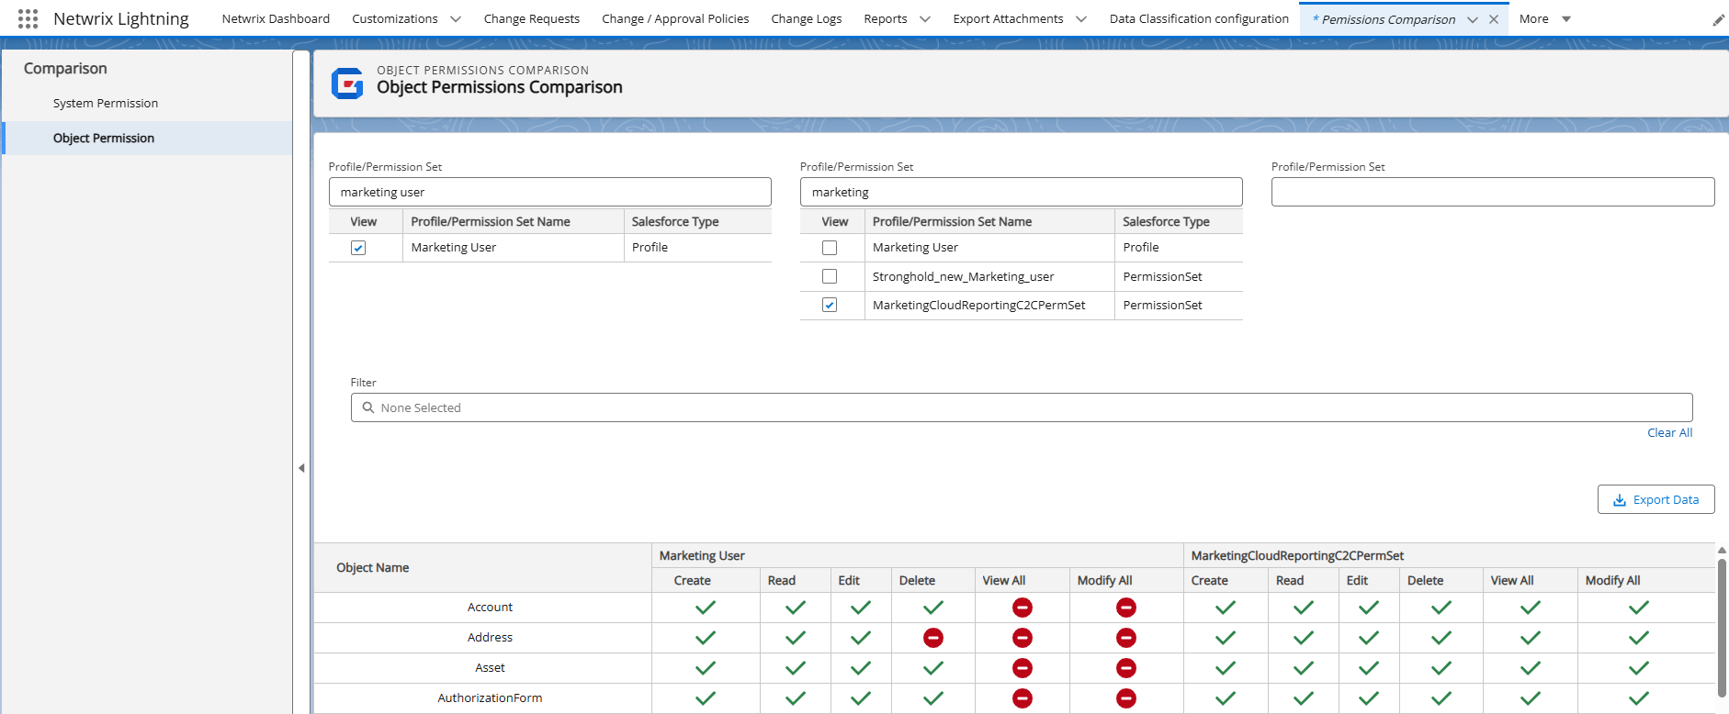Open the Change Logs tab

point(806,19)
